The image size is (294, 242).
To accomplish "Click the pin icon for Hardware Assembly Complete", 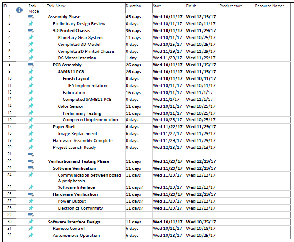I will click(31, 140).
